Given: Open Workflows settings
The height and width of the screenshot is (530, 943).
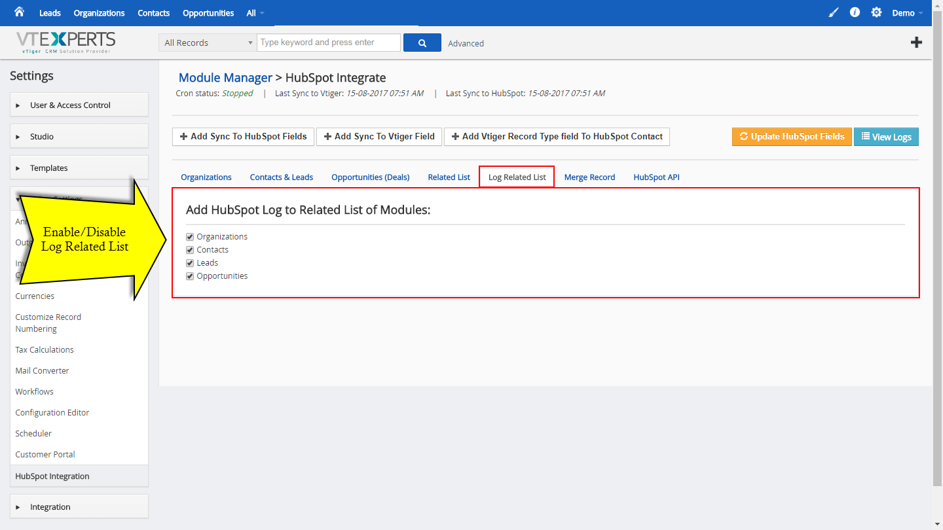Looking at the screenshot, I should point(35,392).
